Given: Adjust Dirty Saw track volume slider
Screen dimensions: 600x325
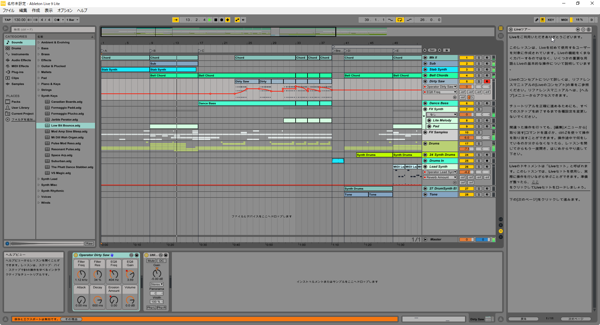Looking at the screenshot, I should pos(467,87).
